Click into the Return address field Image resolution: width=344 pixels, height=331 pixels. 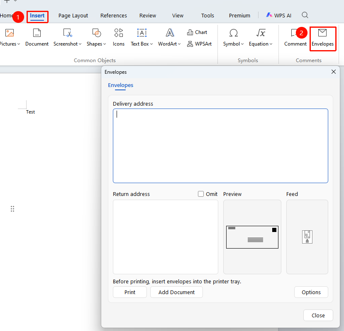(166, 237)
